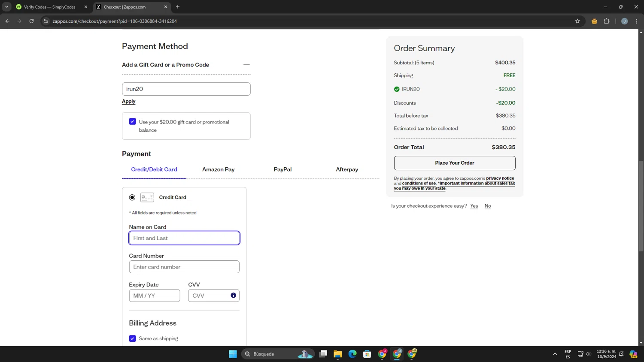Viewport: 644px width, 362px height.
Task: Expand the hidden system tray icons
Action: coord(555,354)
